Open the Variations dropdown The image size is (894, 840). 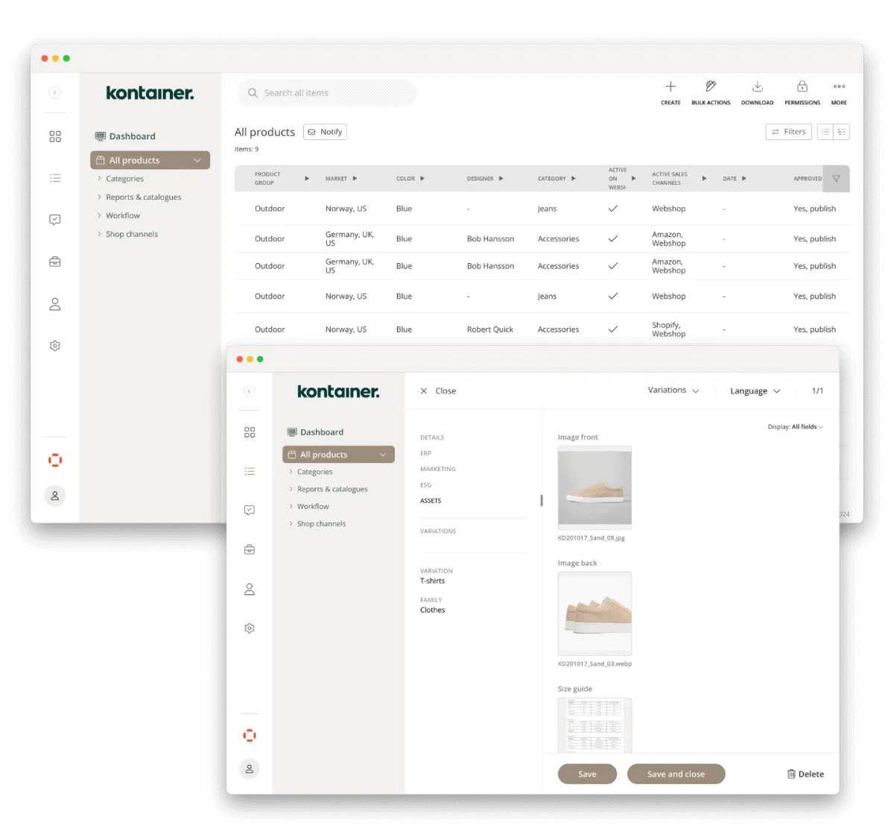[673, 391]
